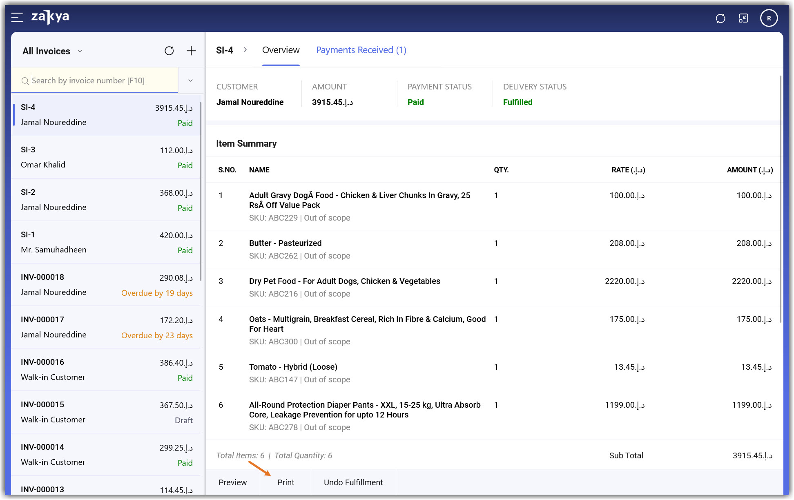Click the Zakya logo

50,17
